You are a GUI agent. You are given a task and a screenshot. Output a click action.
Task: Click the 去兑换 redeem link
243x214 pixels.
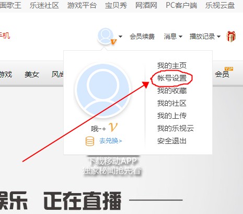click(x=111, y=141)
